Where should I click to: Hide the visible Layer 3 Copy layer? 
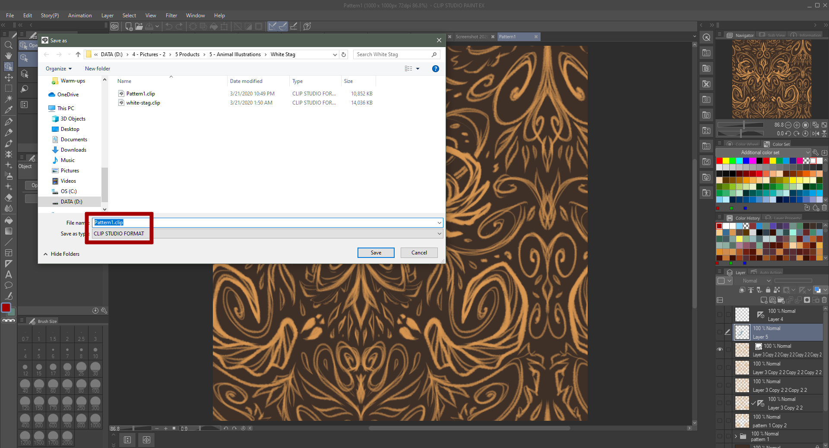click(x=719, y=350)
